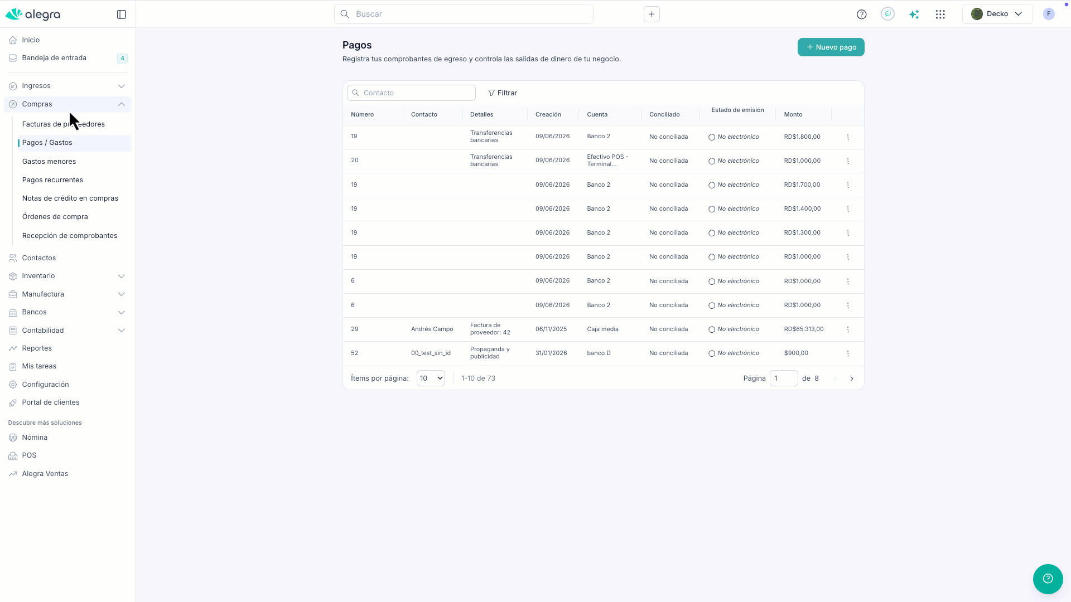The image size is (1071, 602).
Task: Click the Contactos people icon
Action: pyautogui.click(x=13, y=258)
